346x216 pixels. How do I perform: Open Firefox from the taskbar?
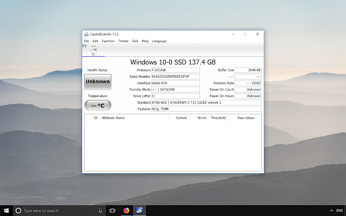pos(126,211)
